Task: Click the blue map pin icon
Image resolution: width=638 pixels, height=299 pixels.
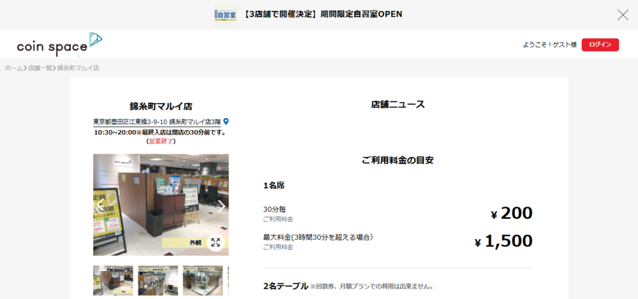Action: [226, 121]
